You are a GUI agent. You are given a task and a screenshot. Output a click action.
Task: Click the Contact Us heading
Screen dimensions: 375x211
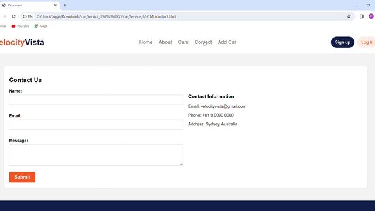pyautogui.click(x=25, y=80)
